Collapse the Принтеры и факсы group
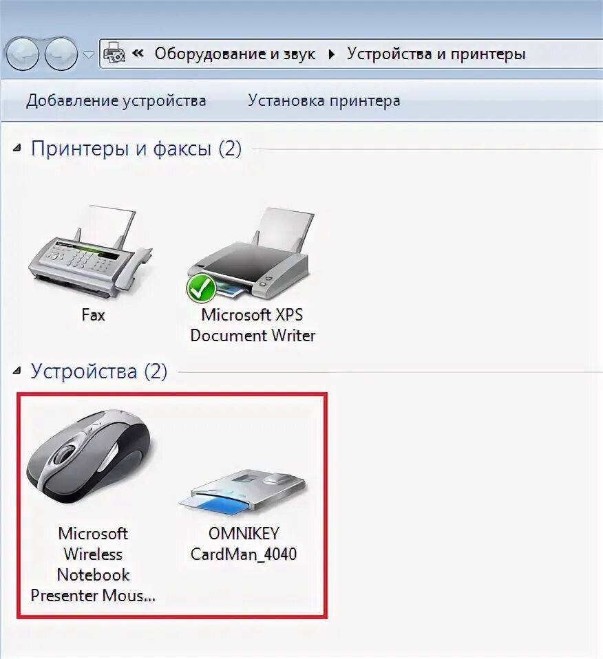603x659 pixels. [x=17, y=148]
